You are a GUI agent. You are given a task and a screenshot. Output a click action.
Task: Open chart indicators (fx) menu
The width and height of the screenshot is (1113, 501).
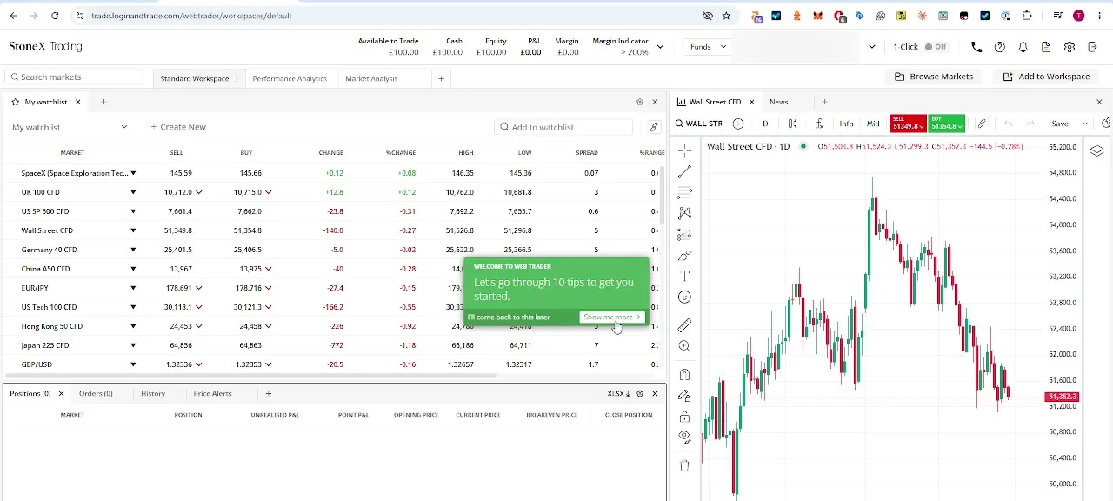click(x=819, y=124)
